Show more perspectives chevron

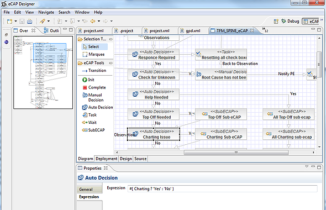322,20
